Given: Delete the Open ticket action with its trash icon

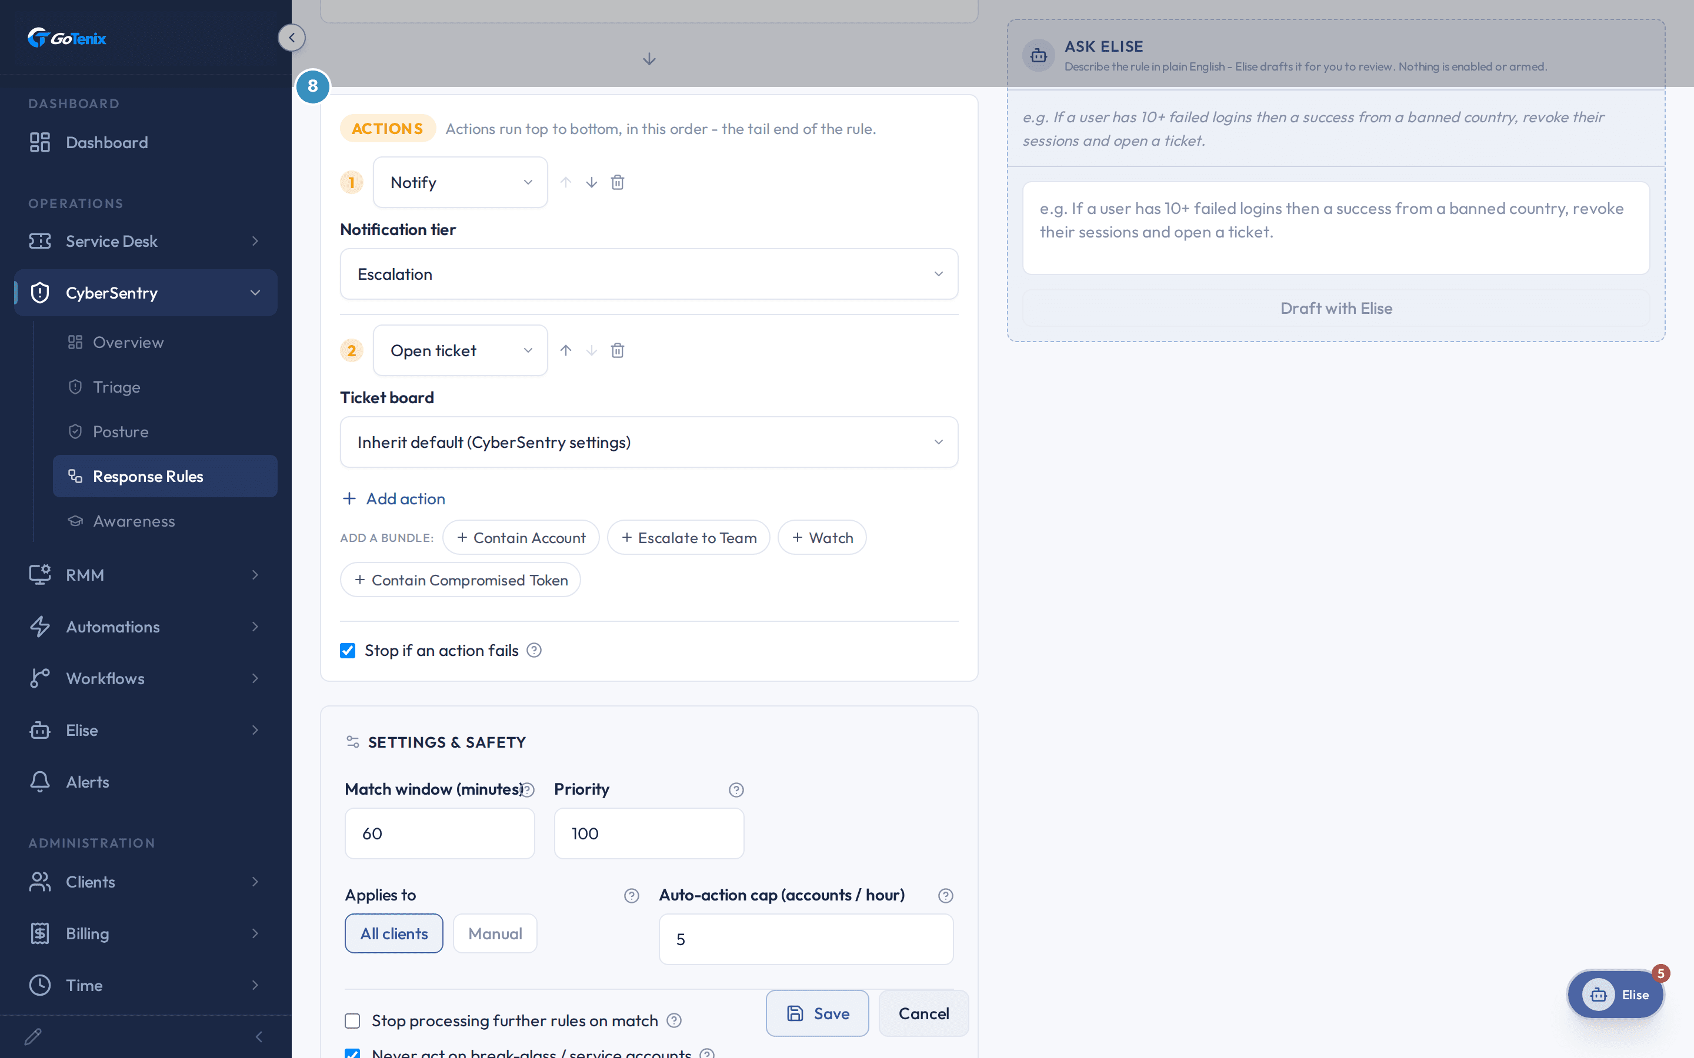Looking at the screenshot, I should pyautogui.click(x=618, y=350).
